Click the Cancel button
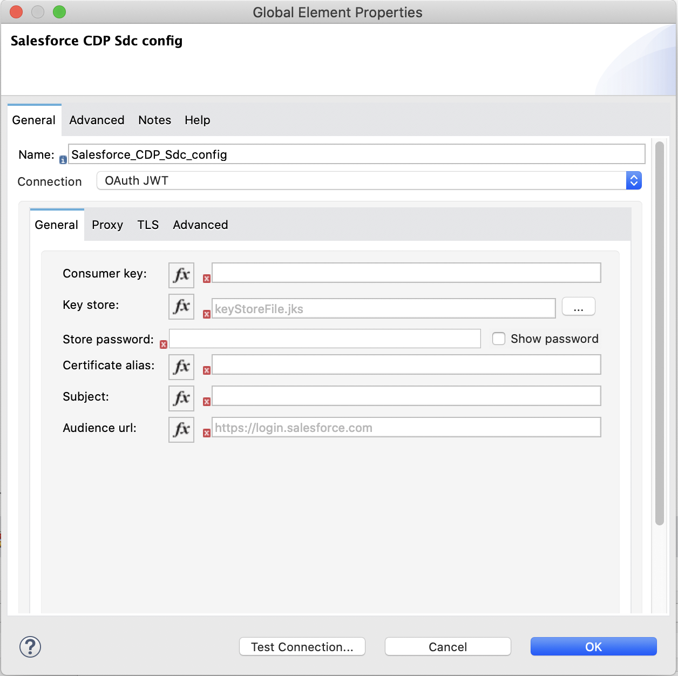The image size is (678, 676). (448, 647)
